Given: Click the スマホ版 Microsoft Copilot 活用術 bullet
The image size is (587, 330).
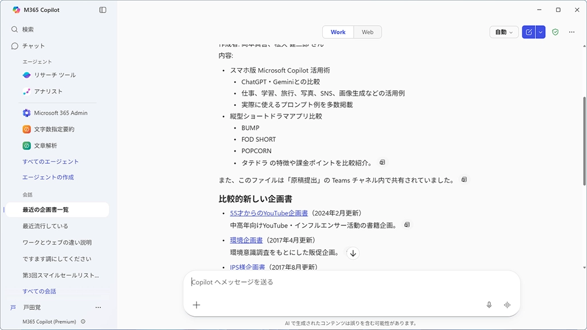Looking at the screenshot, I should tap(280, 70).
